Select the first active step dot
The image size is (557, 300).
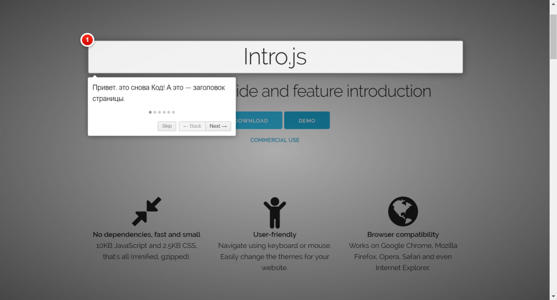click(150, 112)
